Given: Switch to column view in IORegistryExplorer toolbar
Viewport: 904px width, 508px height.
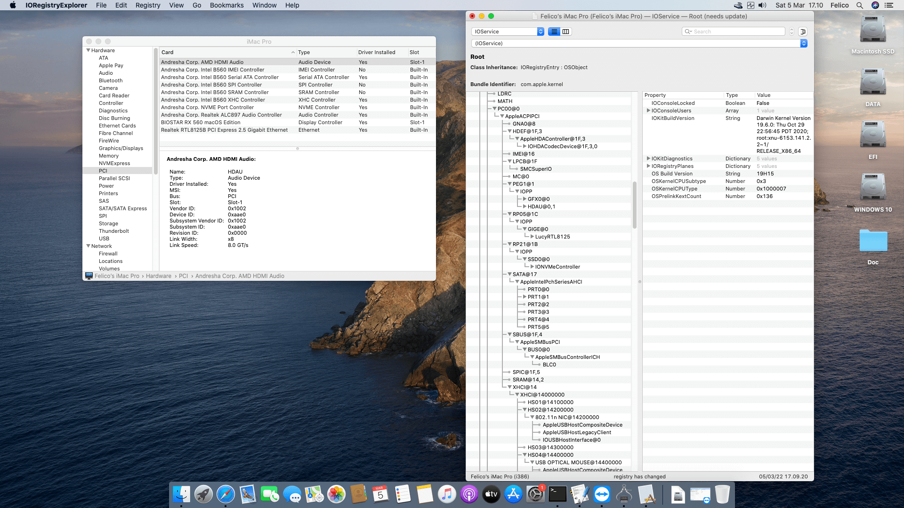Looking at the screenshot, I should [566, 32].
